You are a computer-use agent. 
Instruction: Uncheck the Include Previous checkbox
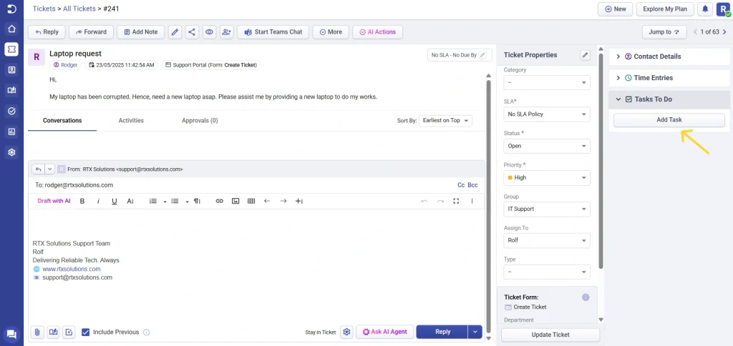point(86,332)
